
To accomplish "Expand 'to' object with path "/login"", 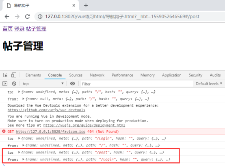I will coord(19,138).
